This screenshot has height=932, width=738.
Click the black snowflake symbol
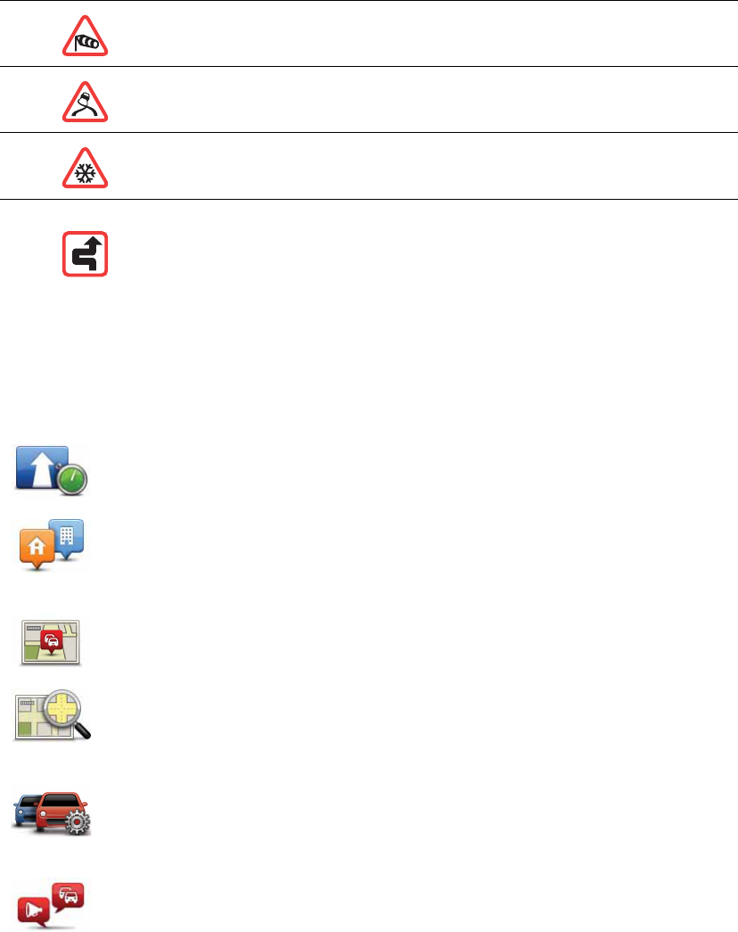86,174
